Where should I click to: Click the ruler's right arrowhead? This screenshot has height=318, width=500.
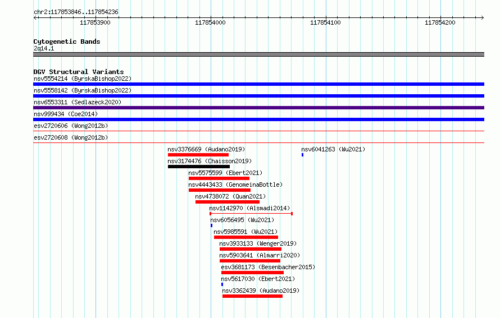coord(482,17)
